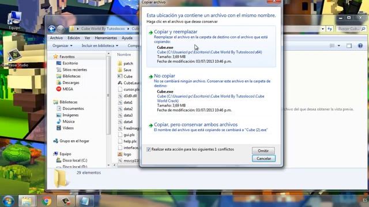Image resolution: width=369 pixels, height=207 pixels.
Task: Open Sitios recientes in navigation pane
Action: tap(74, 70)
